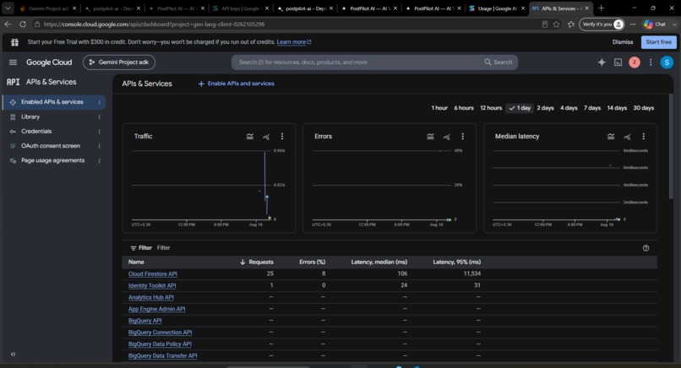Click the Start free button
Screen dimensions: 681x368
[x=659, y=42]
